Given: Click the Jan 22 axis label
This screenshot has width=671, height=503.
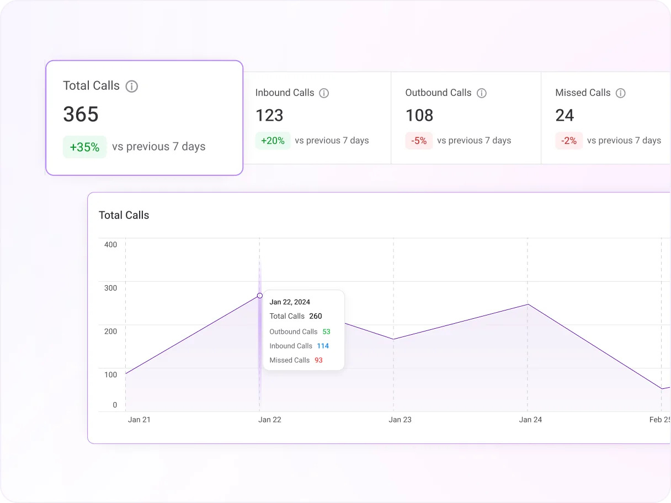Looking at the screenshot, I should [x=270, y=420].
